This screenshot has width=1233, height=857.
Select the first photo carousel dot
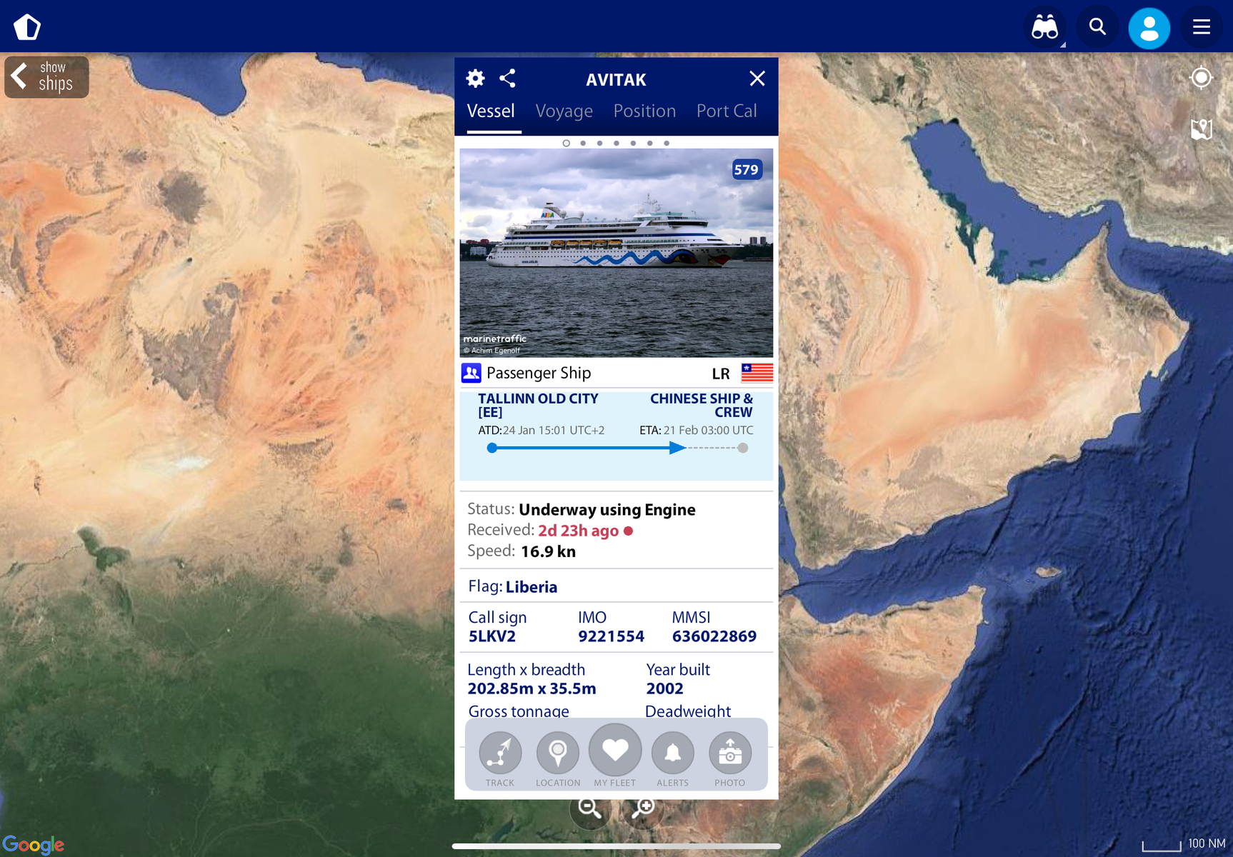tap(566, 144)
